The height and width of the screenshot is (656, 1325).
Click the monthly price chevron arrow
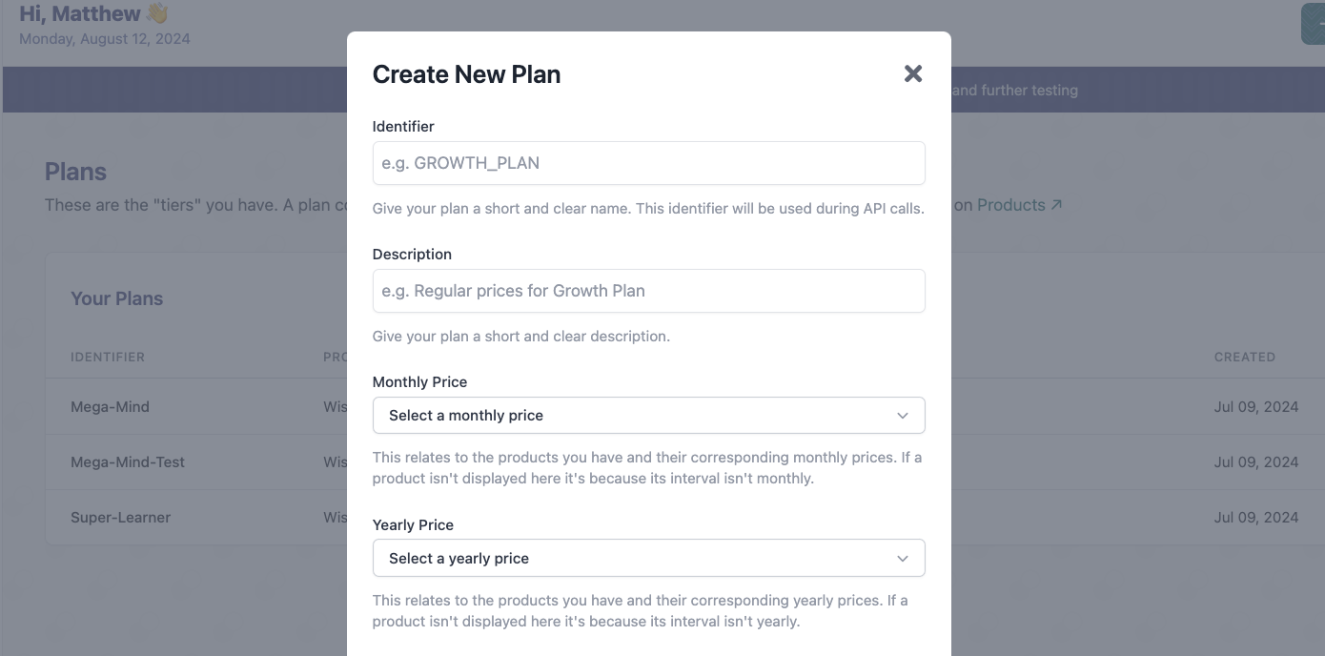[x=903, y=416]
